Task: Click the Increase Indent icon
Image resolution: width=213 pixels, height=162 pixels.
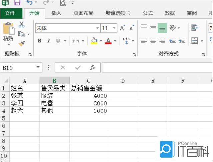Action: [x=182, y=41]
